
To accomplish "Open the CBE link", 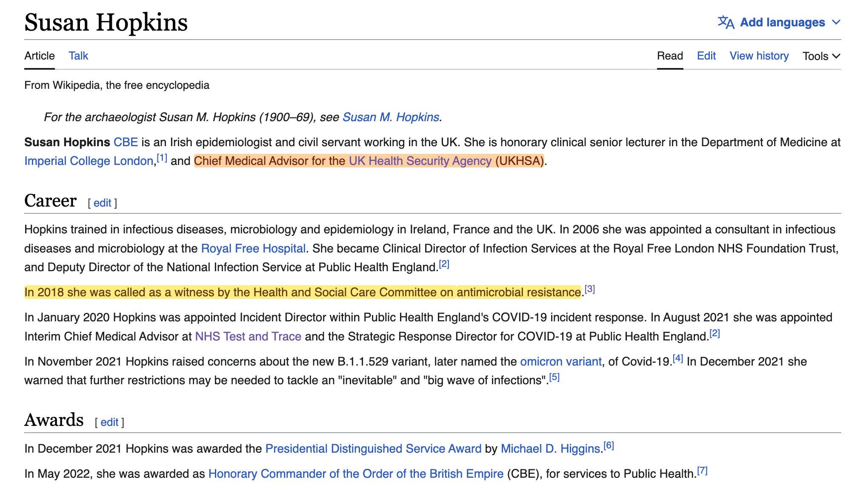I will point(126,142).
